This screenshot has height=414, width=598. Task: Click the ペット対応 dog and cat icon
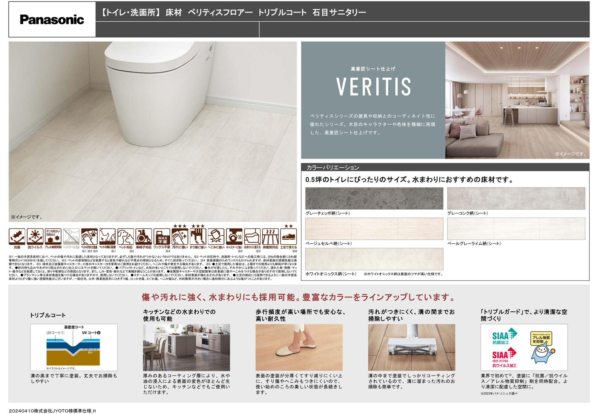click(126, 236)
